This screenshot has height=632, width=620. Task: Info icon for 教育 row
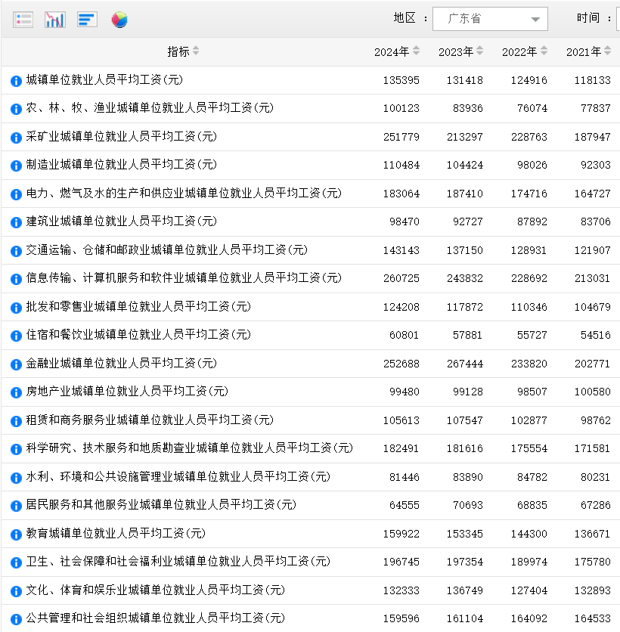tap(16, 535)
